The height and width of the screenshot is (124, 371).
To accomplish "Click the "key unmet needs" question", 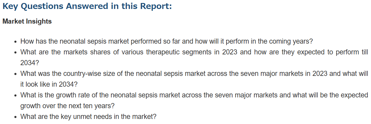I will [x=88, y=117].
